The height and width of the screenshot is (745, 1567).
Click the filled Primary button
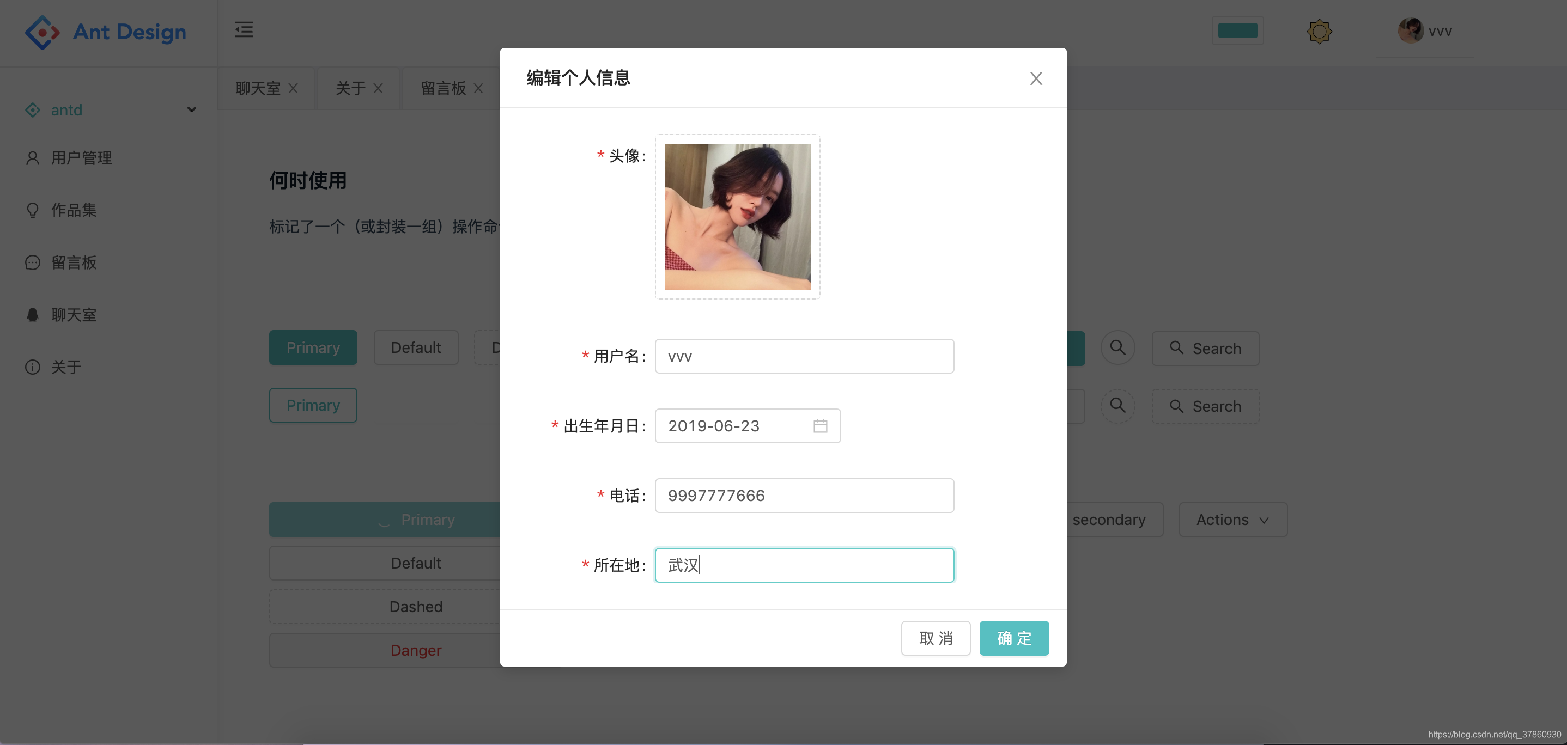[x=313, y=347]
